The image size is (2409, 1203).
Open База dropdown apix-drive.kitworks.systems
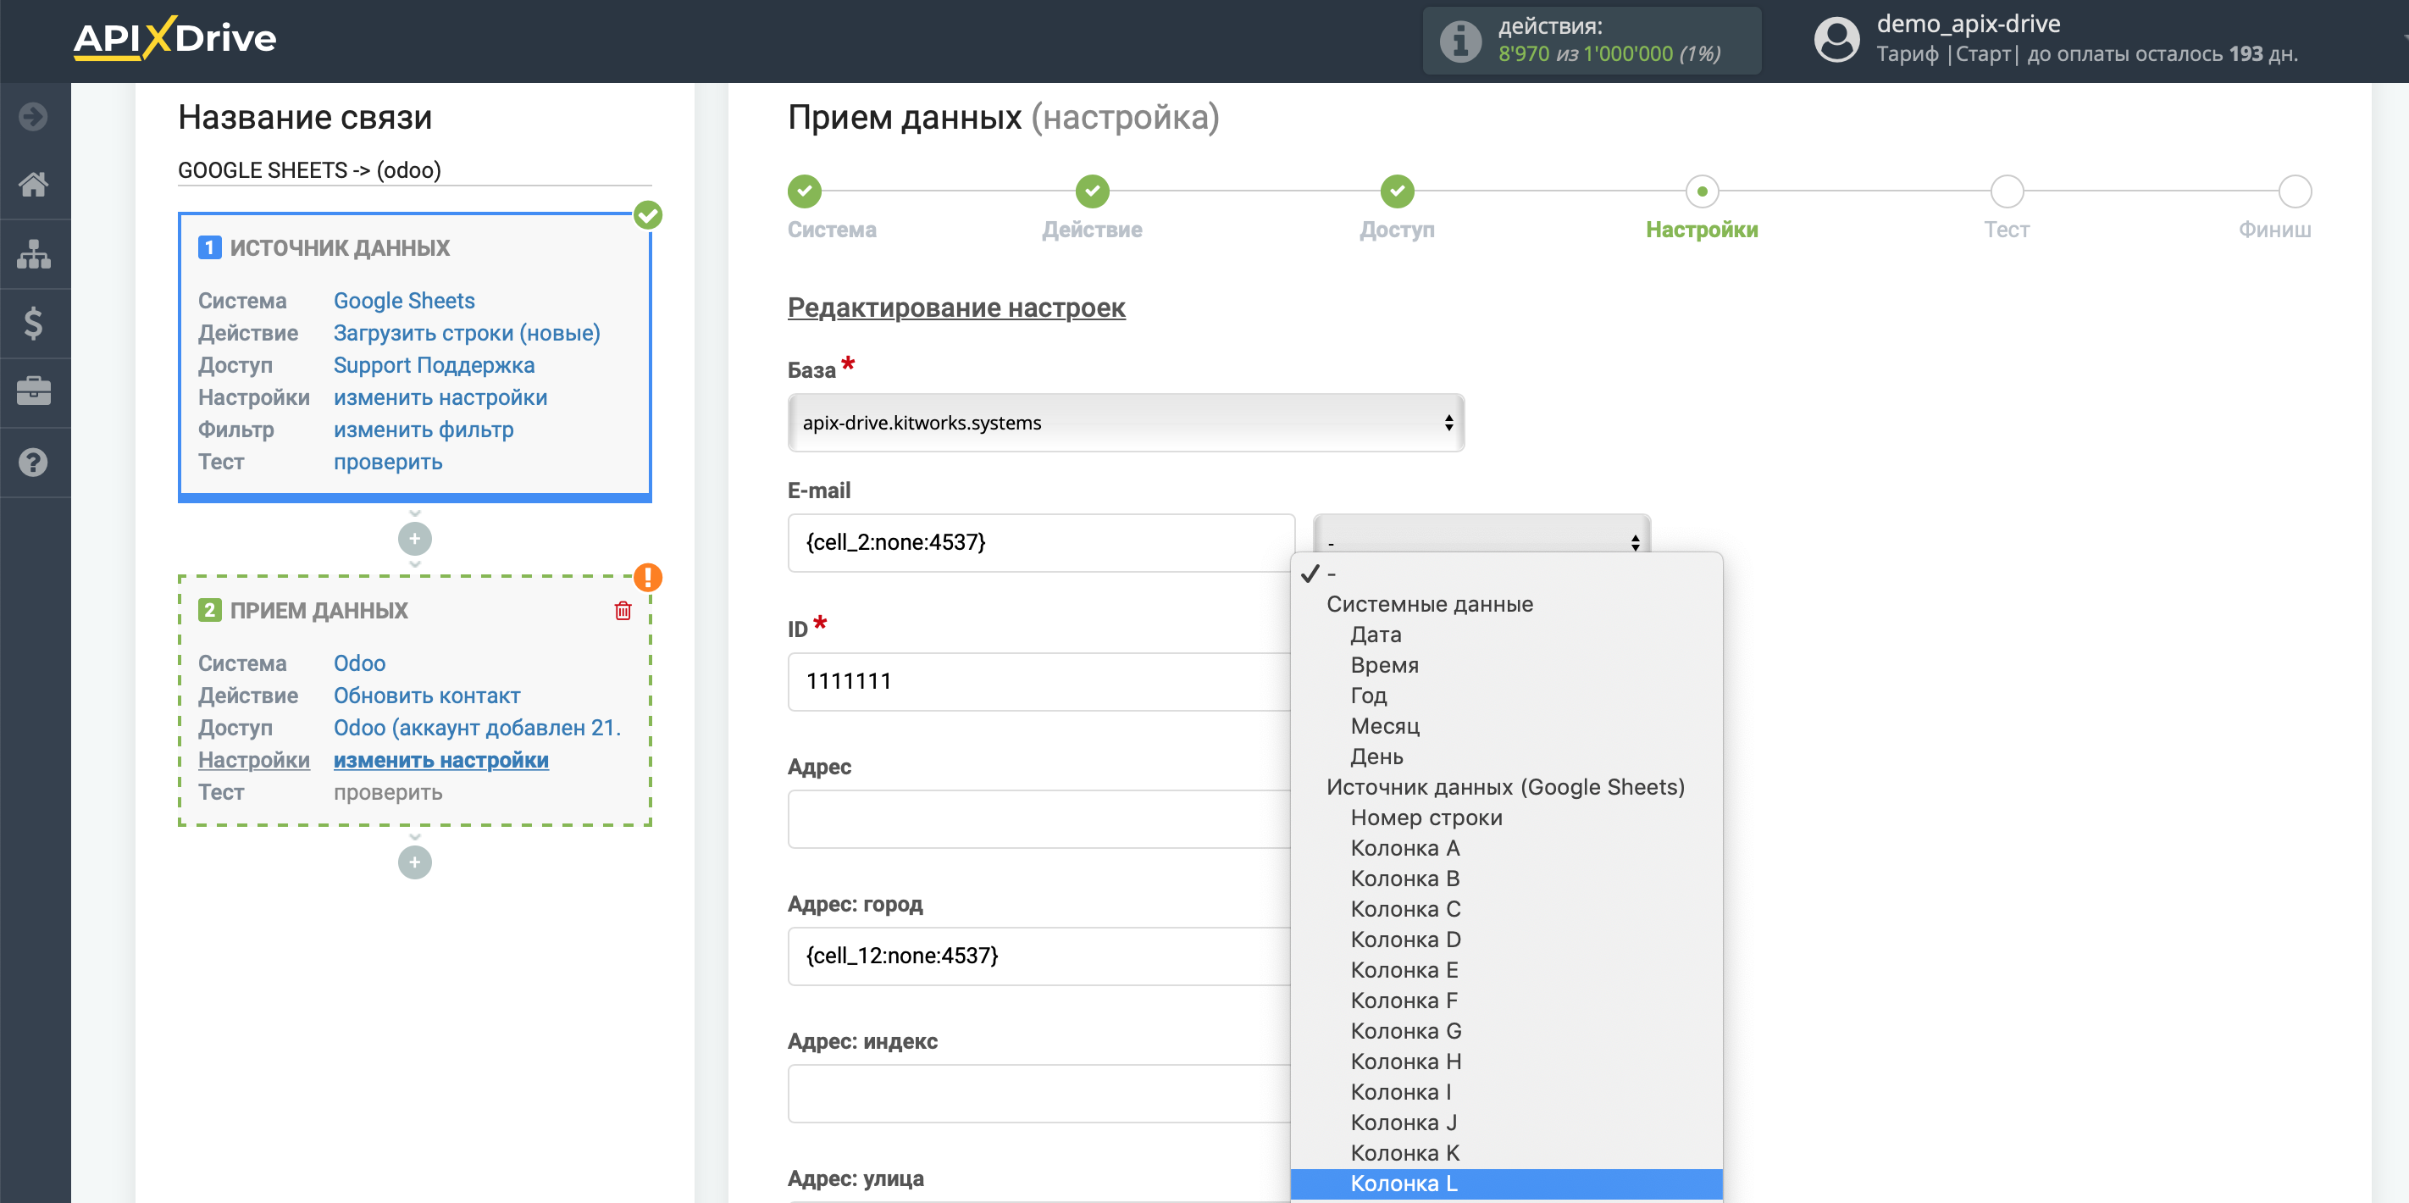(1126, 422)
